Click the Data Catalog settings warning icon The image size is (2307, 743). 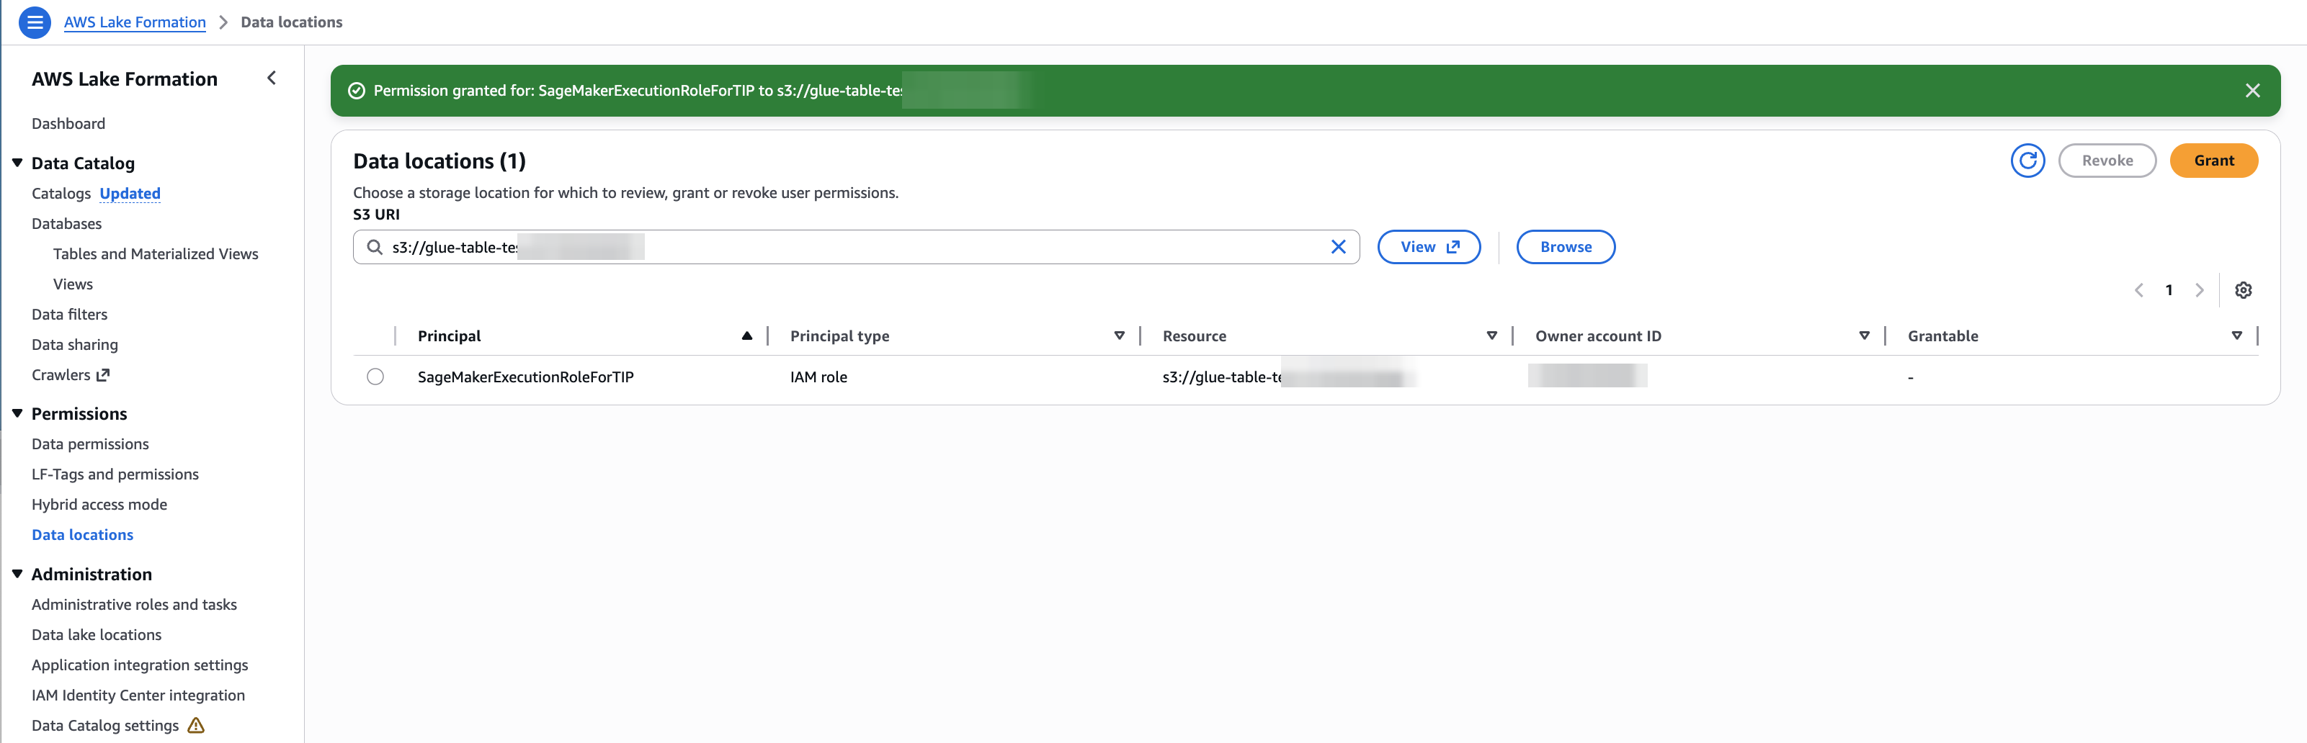tap(196, 725)
